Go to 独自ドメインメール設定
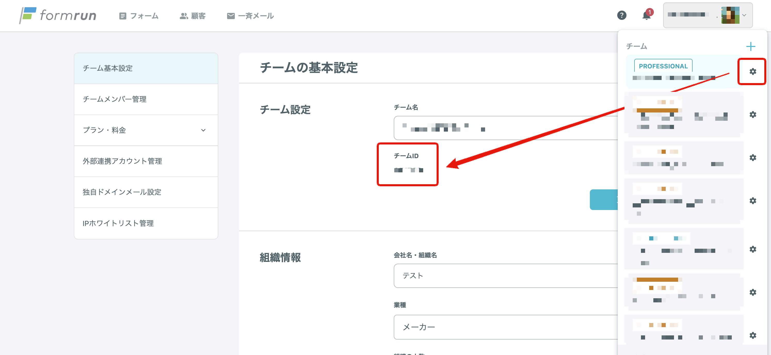Viewport: 771px width, 355px height. pyautogui.click(x=146, y=192)
